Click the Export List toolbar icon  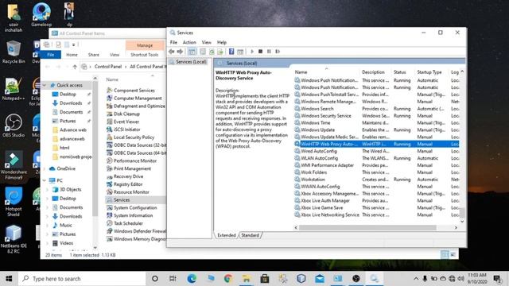220,52
